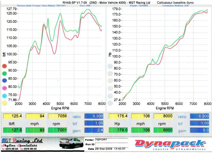Click the 71.86 torque axis minimum
Screen dimensions: 212x153
12,100
